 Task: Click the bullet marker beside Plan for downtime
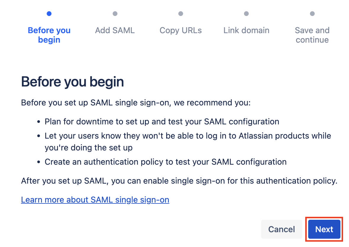39,122
